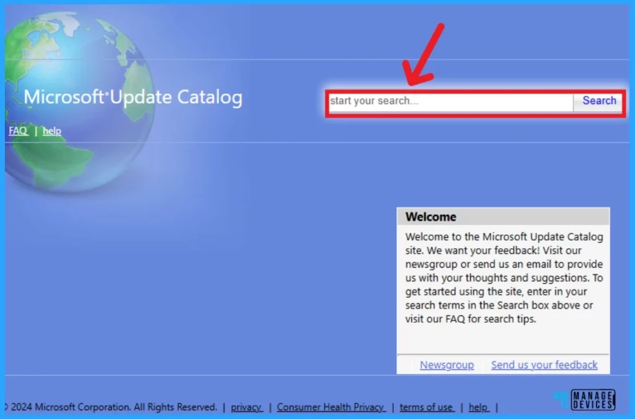Viewport: 635px width, 419px height.
Task: Open the footer help link
Action: (x=479, y=407)
